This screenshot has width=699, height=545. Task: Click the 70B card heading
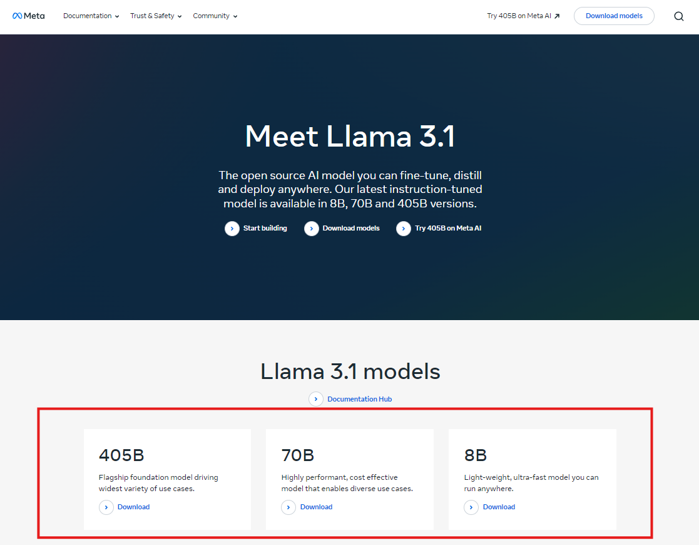298,455
